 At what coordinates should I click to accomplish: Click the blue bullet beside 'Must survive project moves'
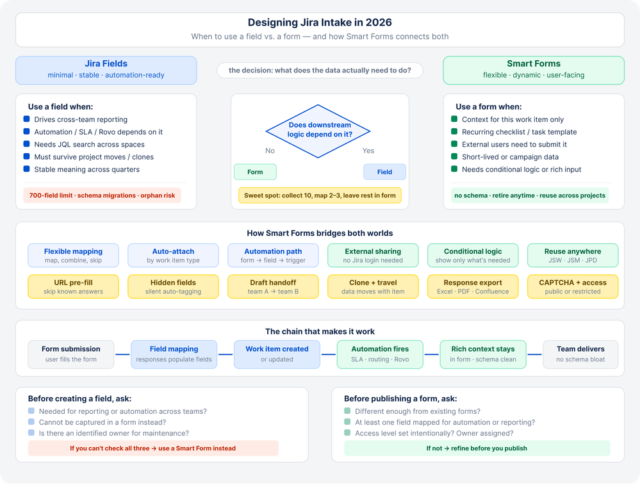tap(26, 156)
